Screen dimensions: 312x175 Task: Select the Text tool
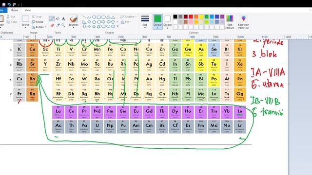coord(63,19)
